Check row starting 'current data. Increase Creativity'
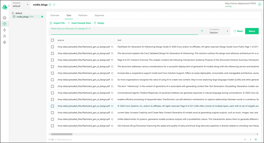Viewport: 264px width, 143px height. [x=52, y=112]
